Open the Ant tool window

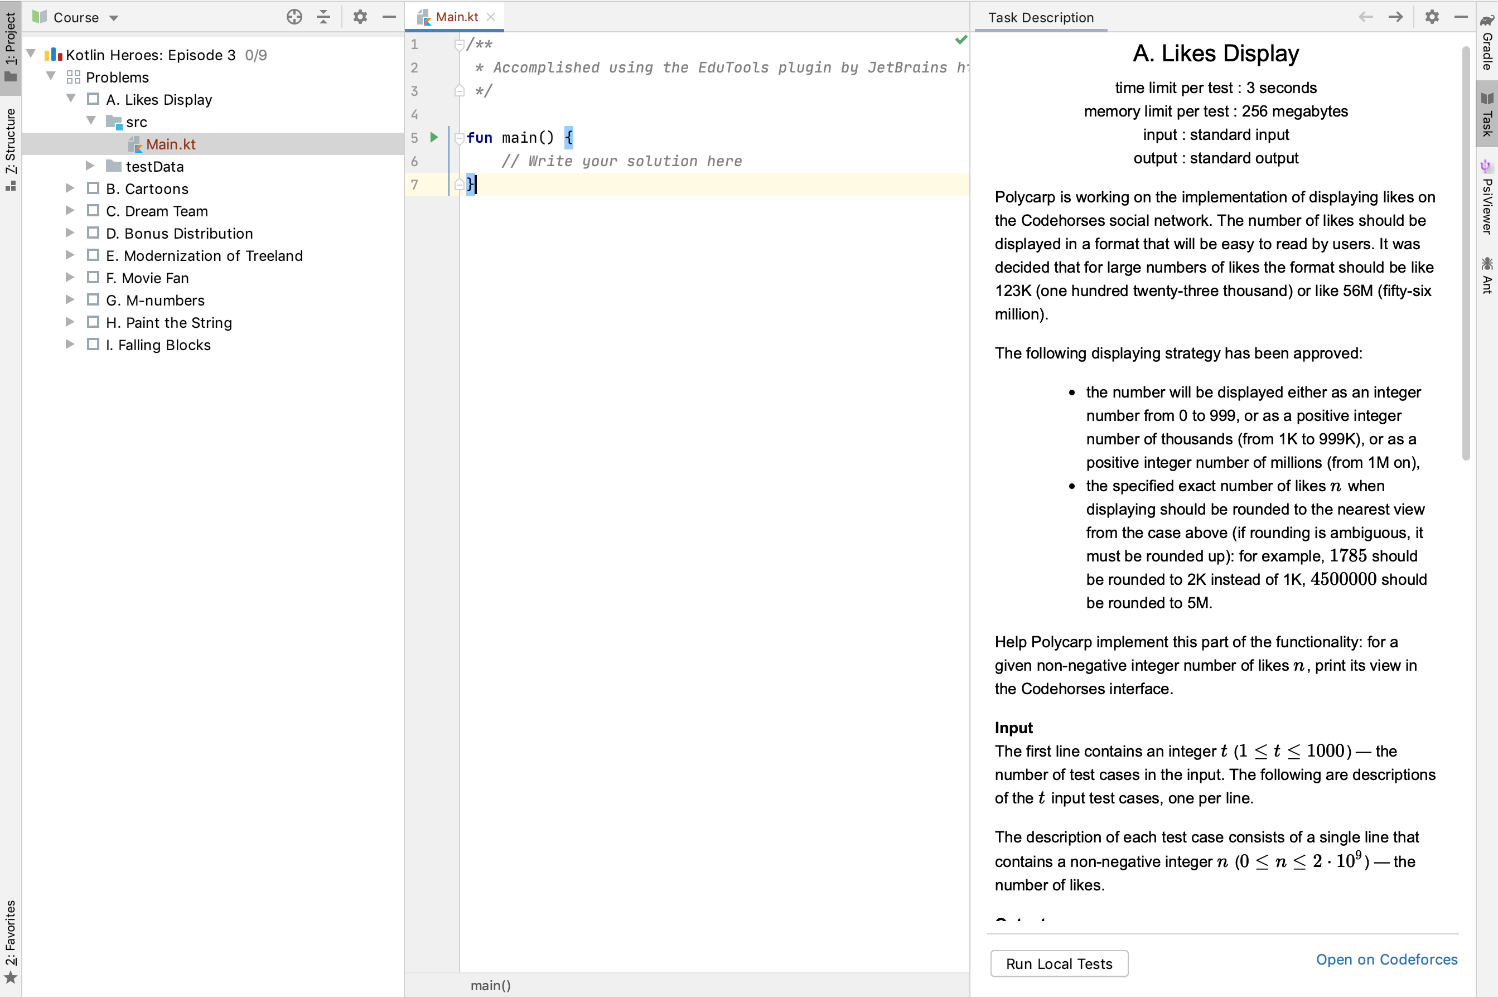(1487, 275)
